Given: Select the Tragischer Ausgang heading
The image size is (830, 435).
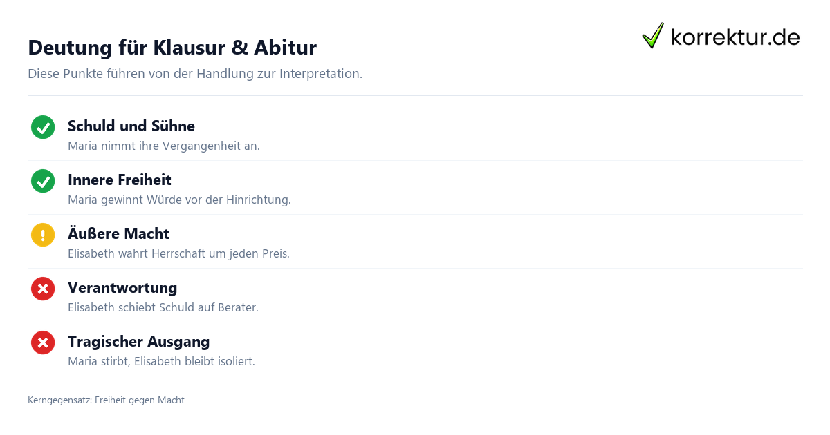Looking at the screenshot, I should 138,342.
